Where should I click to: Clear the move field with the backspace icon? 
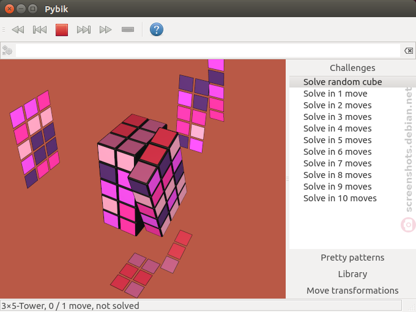[408, 50]
